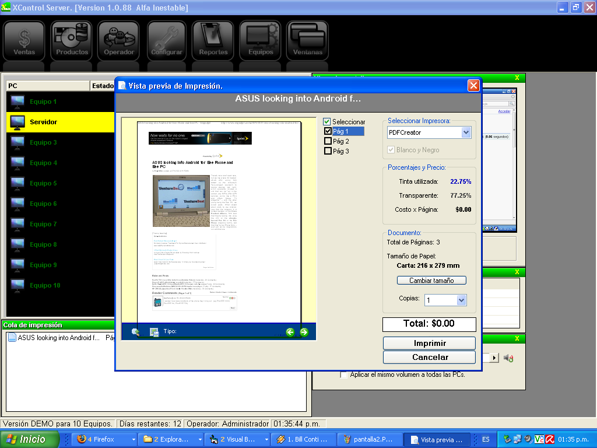The height and width of the screenshot is (448, 597).
Task: Open the Copias count dropdown
Action: point(462,300)
